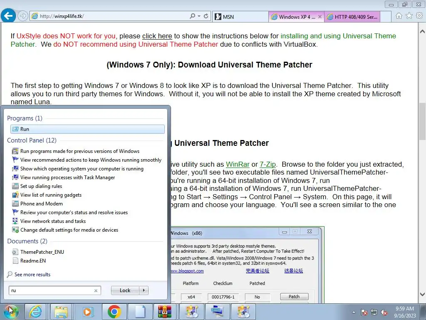Click the Lock button
The width and height of the screenshot is (426, 320).
tap(125, 290)
